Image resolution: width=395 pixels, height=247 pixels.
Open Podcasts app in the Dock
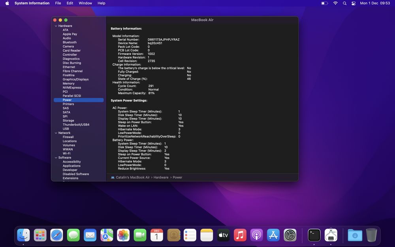pos(257,235)
